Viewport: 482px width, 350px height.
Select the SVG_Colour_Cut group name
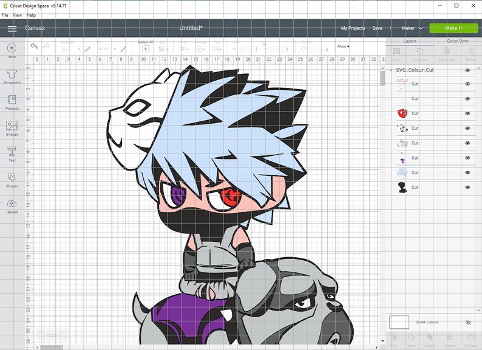(415, 70)
